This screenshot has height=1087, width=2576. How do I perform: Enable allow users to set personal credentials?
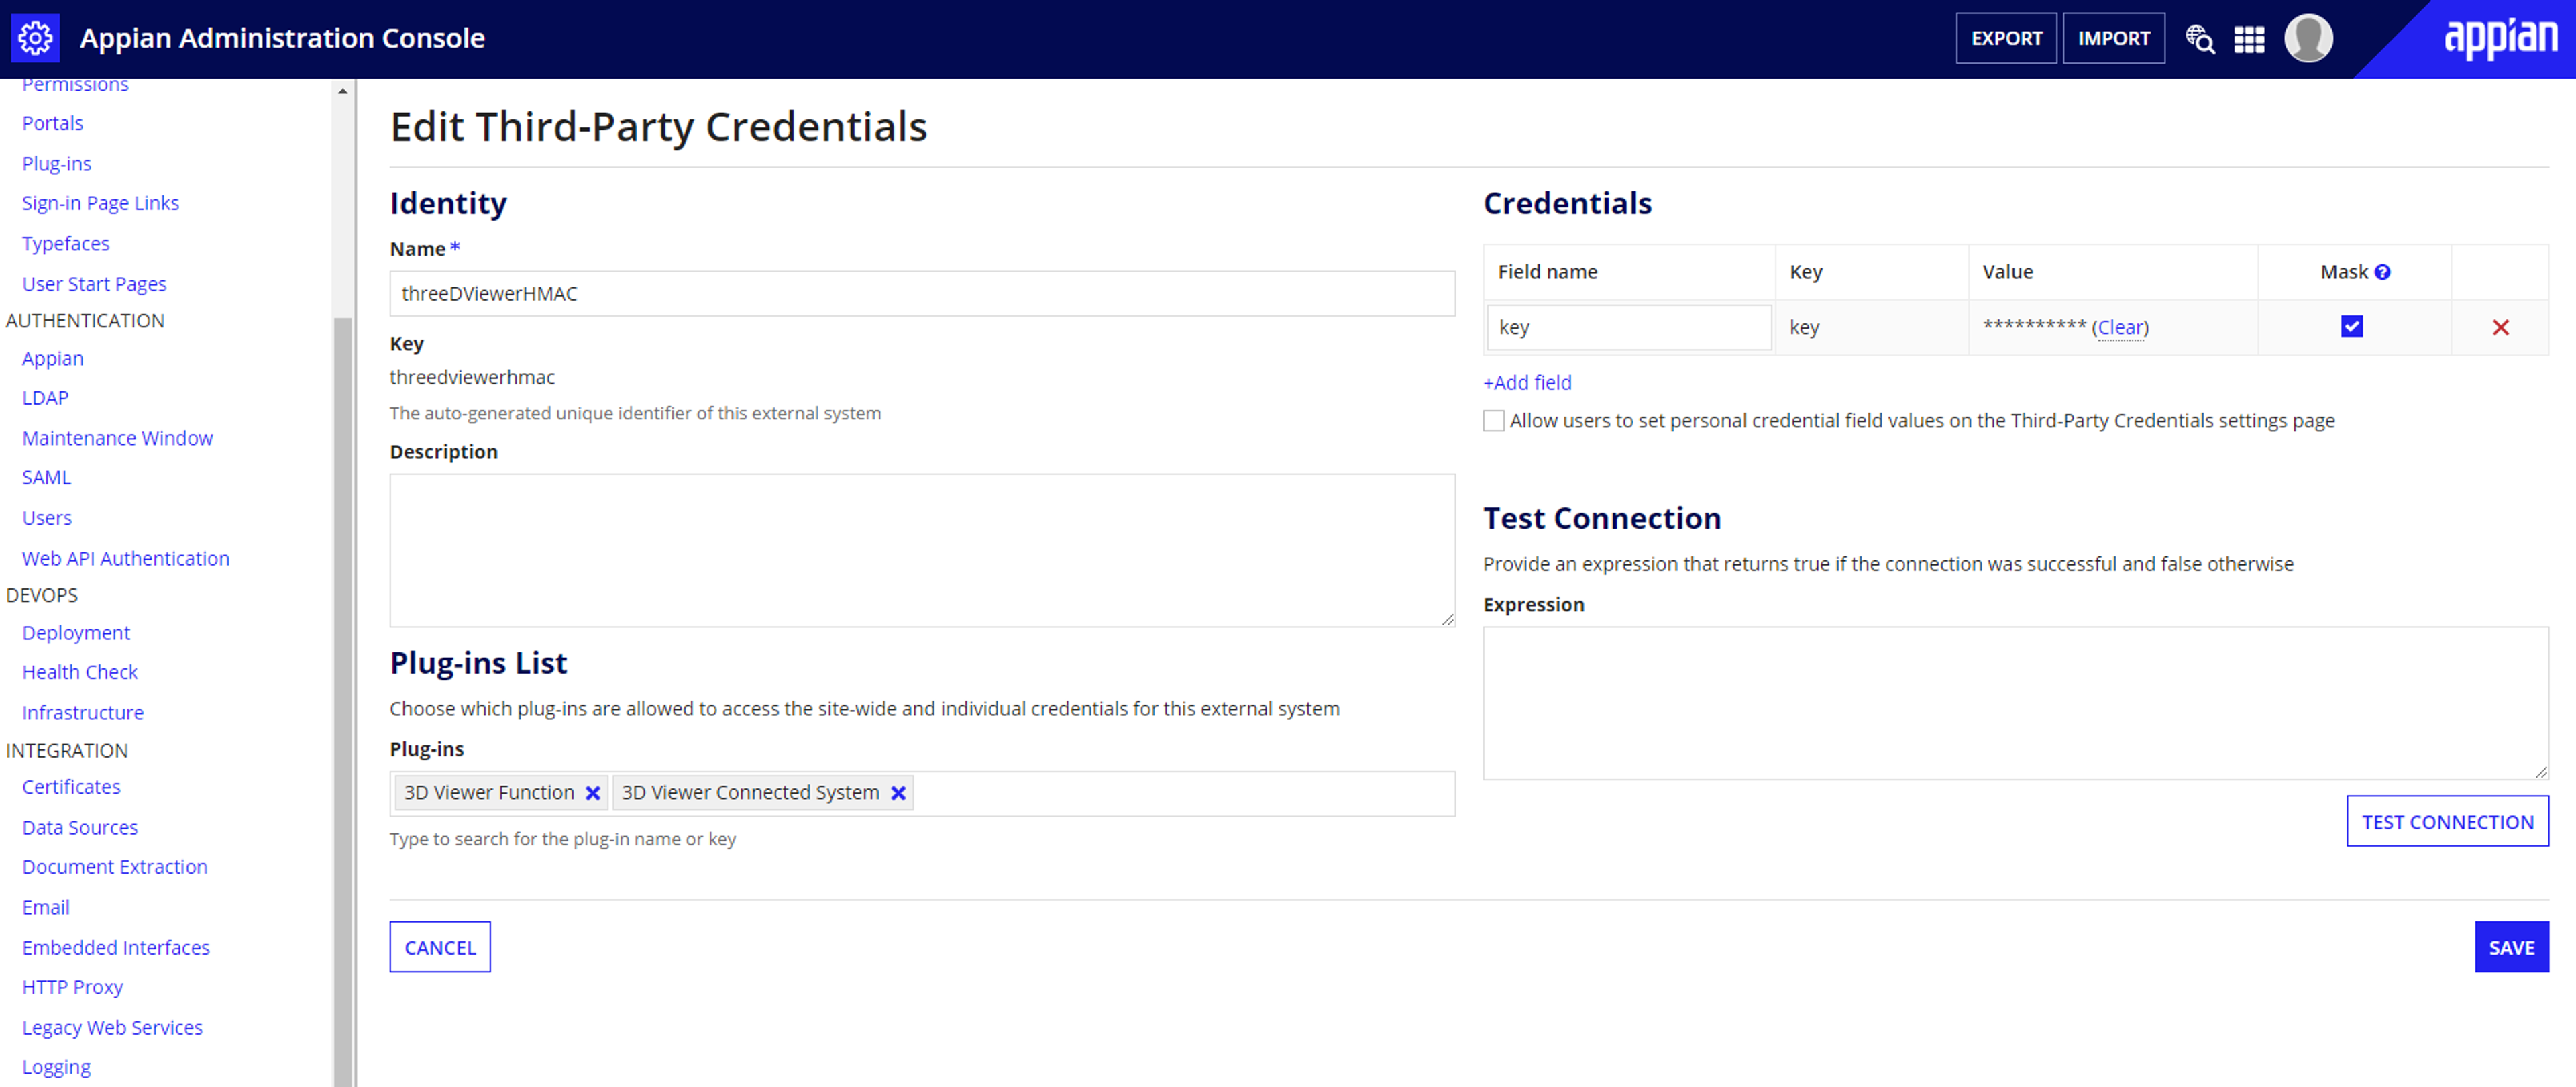pyautogui.click(x=1494, y=421)
